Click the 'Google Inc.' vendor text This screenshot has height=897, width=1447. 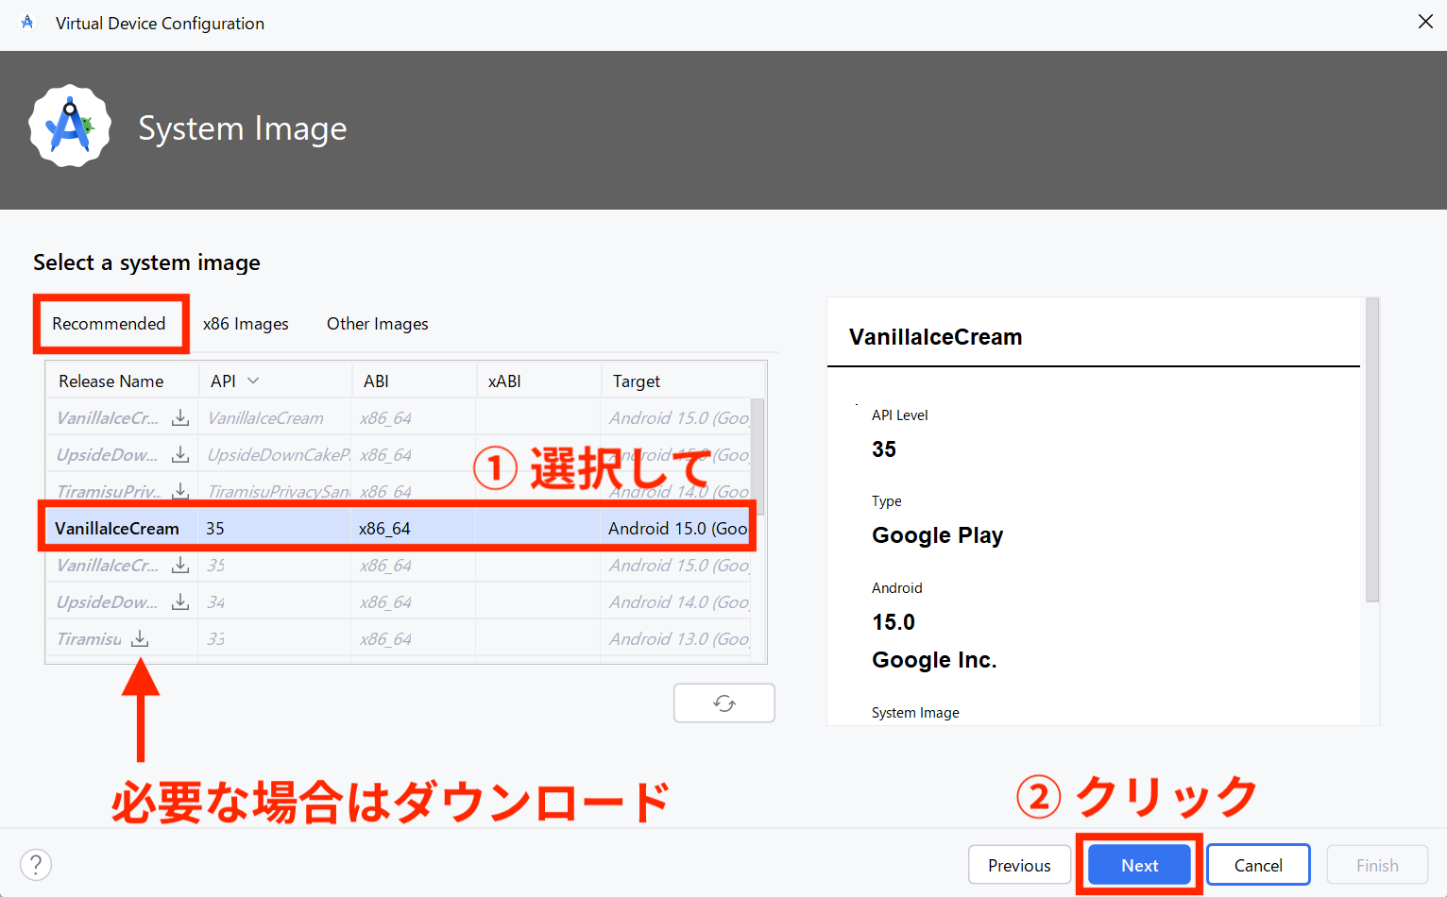pos(934,660)
